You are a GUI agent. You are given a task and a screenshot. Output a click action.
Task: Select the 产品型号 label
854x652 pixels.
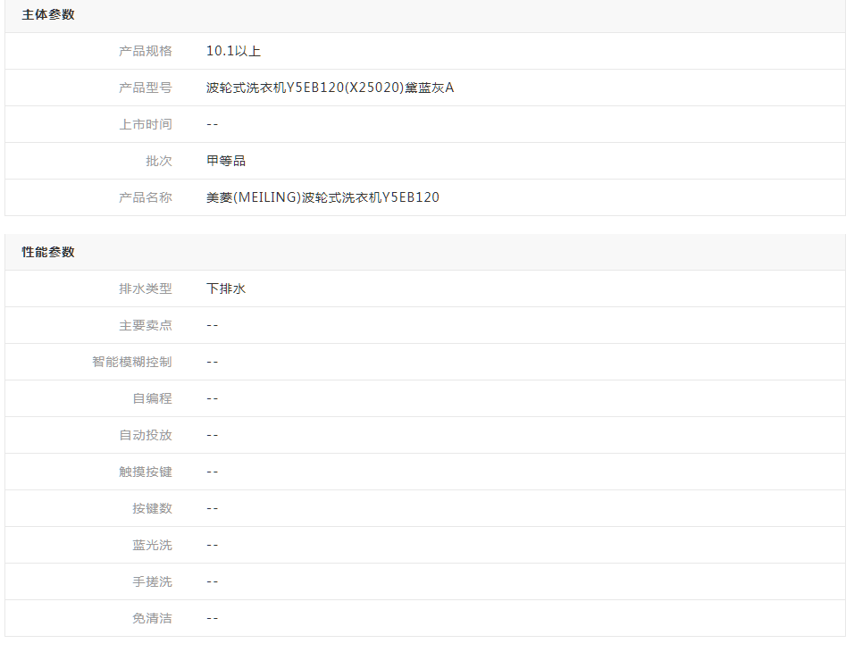point(146,88)
